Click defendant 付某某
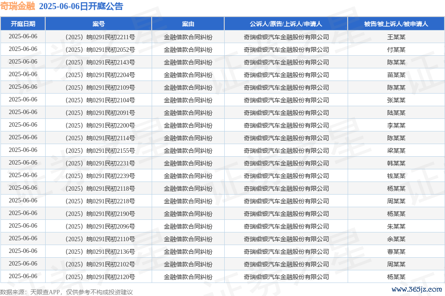Image resolution: width=445 pixels, height=296 pixels. [396, 50]
